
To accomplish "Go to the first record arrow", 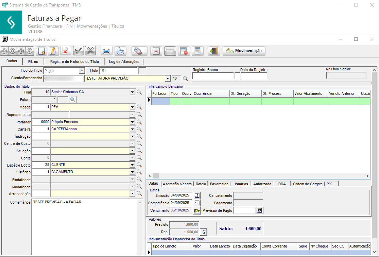I will [4, 51].
